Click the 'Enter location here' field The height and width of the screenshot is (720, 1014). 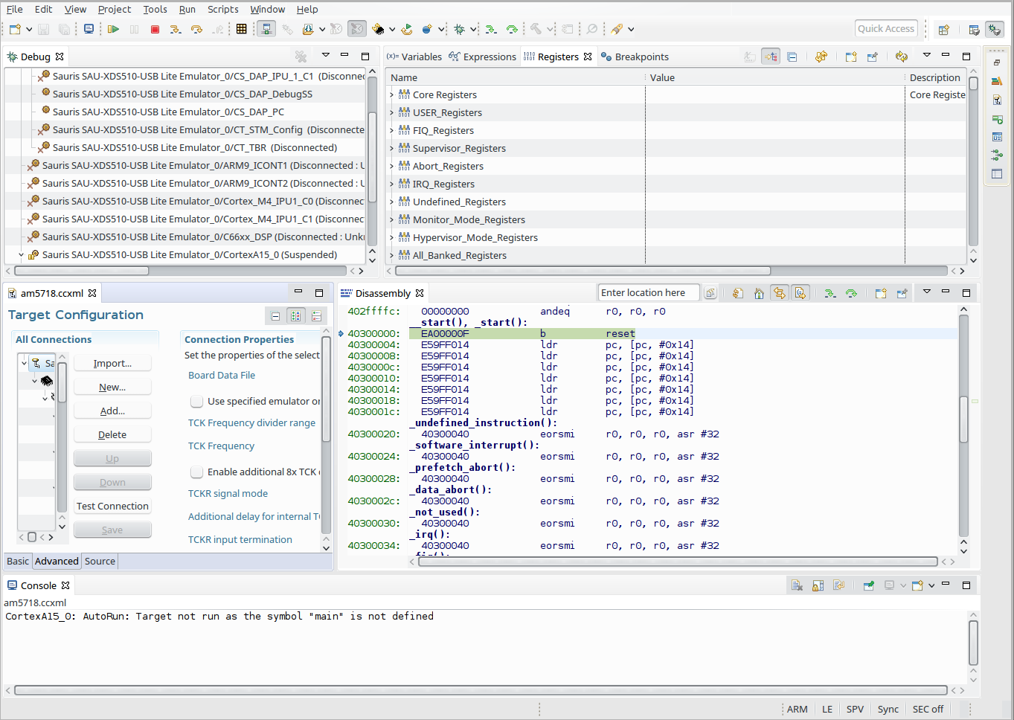click(647, 293)
